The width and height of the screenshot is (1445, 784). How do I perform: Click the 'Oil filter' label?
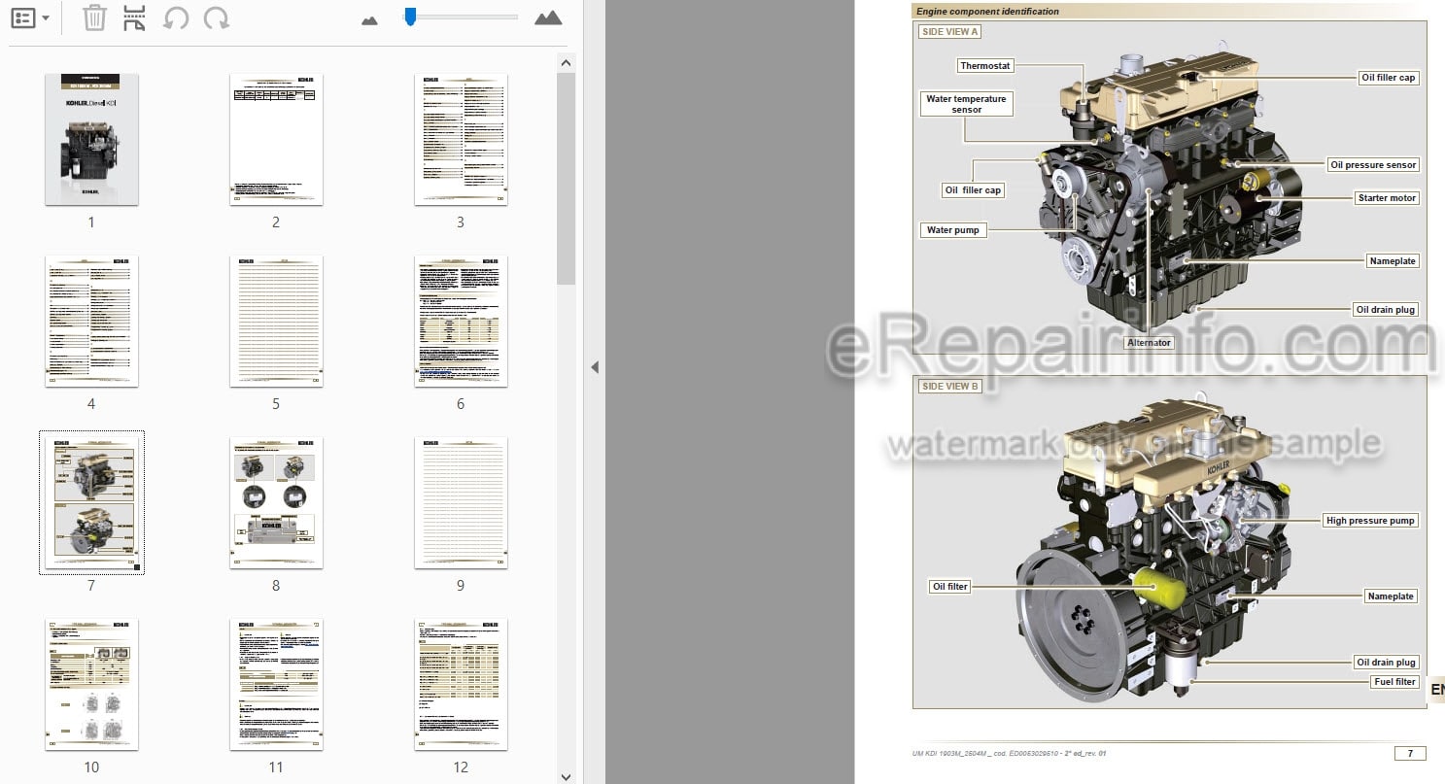point(950,587)
